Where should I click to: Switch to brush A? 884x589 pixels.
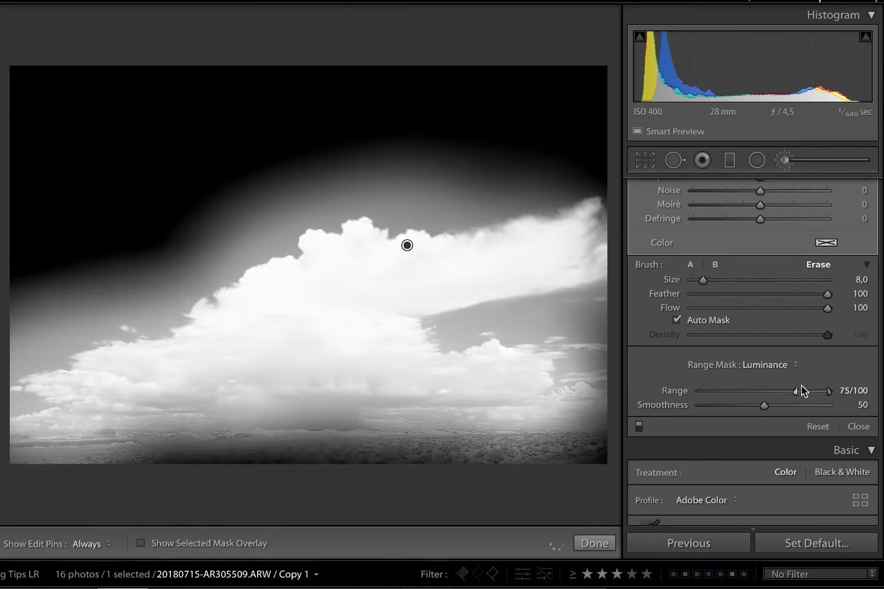point(690,264)
